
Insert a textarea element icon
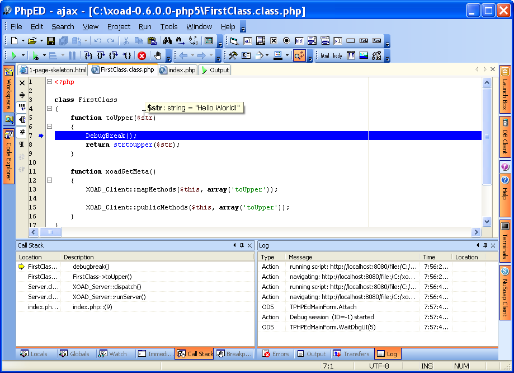(x=261, y=41)
